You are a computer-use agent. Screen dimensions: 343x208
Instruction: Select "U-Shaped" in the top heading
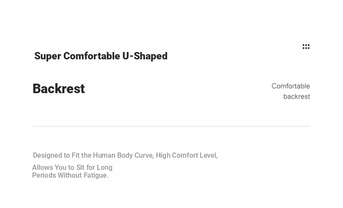[x=145, y=56]
